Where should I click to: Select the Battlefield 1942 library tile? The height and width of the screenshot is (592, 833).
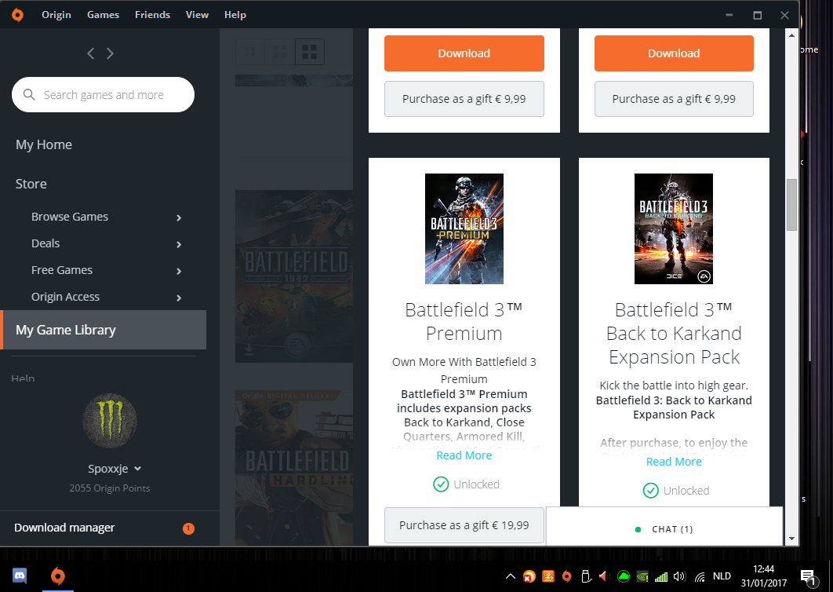(294, 276)
